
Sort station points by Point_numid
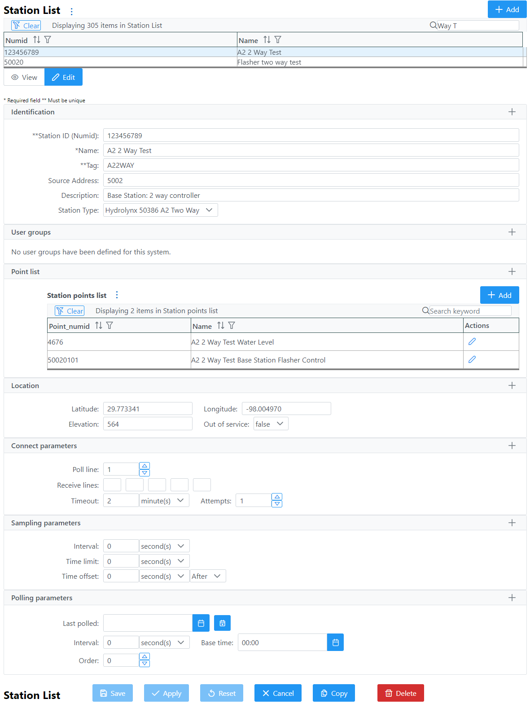(x=99, y=326)
